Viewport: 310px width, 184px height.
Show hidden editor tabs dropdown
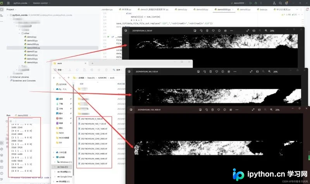(x=297, y=9)
